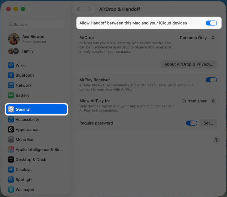Viewport: 227px width, 197px height.
Task: Open the Network settings pane
Action: (36, 85)
